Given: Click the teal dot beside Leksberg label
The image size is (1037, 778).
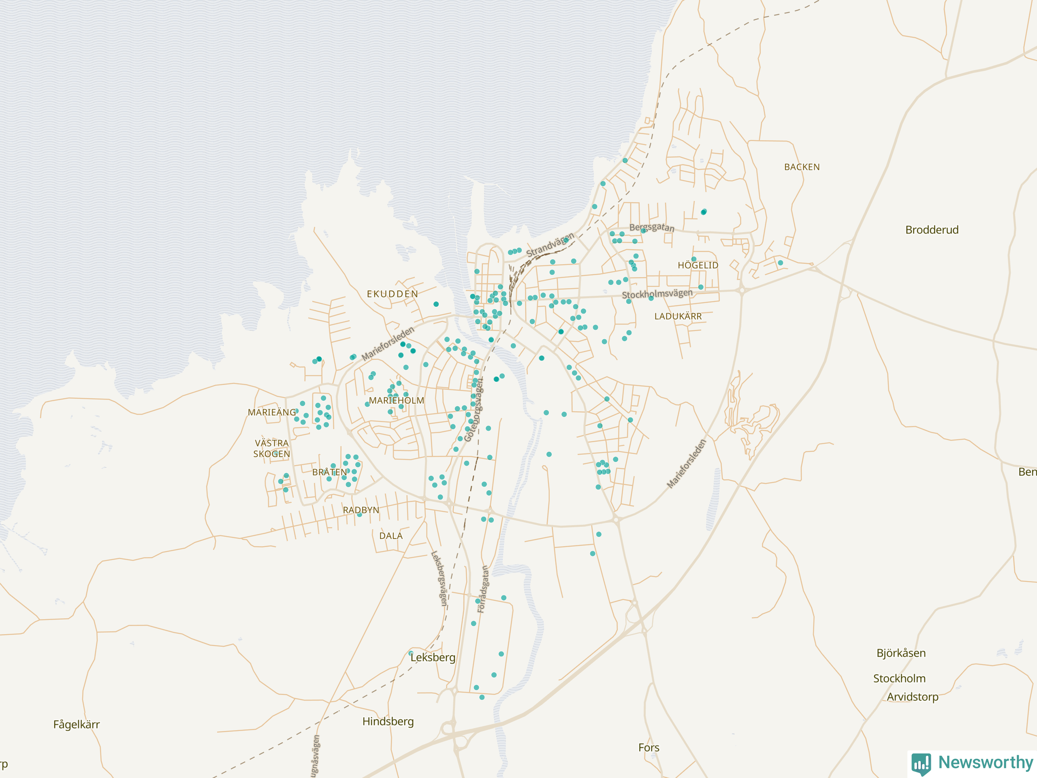Looking at the screenshot, I should click(x=411, y=653).
